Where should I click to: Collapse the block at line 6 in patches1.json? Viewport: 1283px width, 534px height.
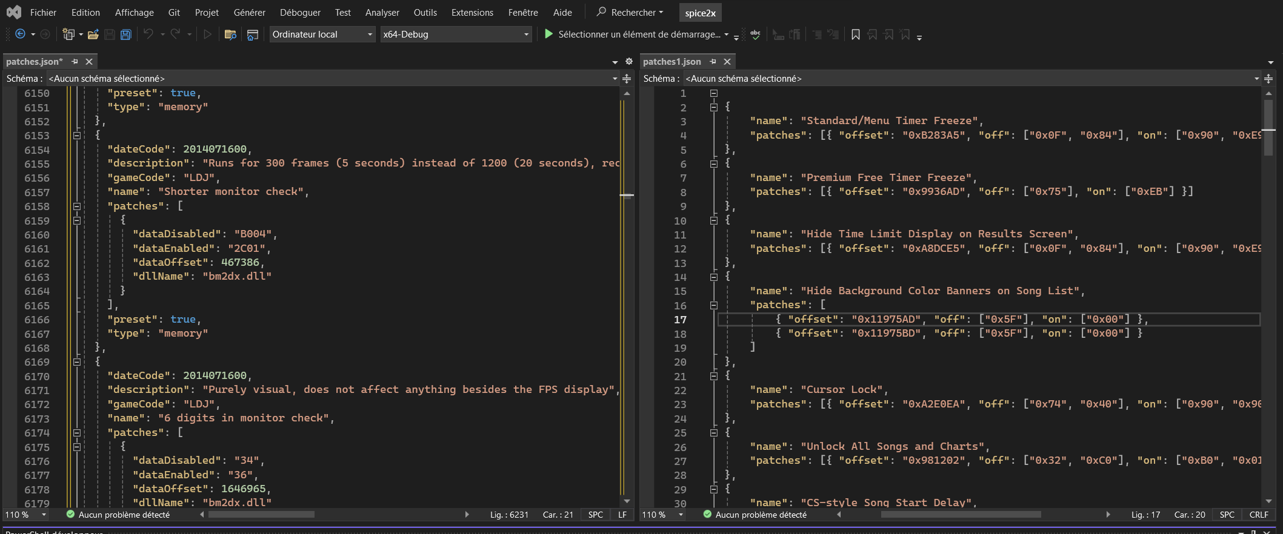(714, 164)
